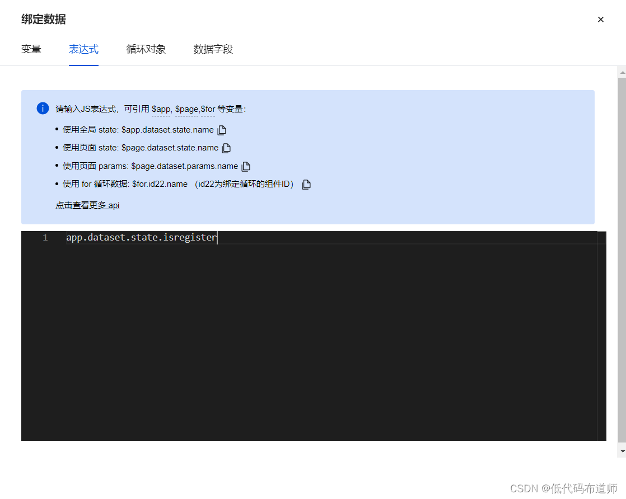Image resolution: width=626 pixels, height=499 pixels.
Task: Open the 点击查看更多 api link
Action: coord(87,205)
